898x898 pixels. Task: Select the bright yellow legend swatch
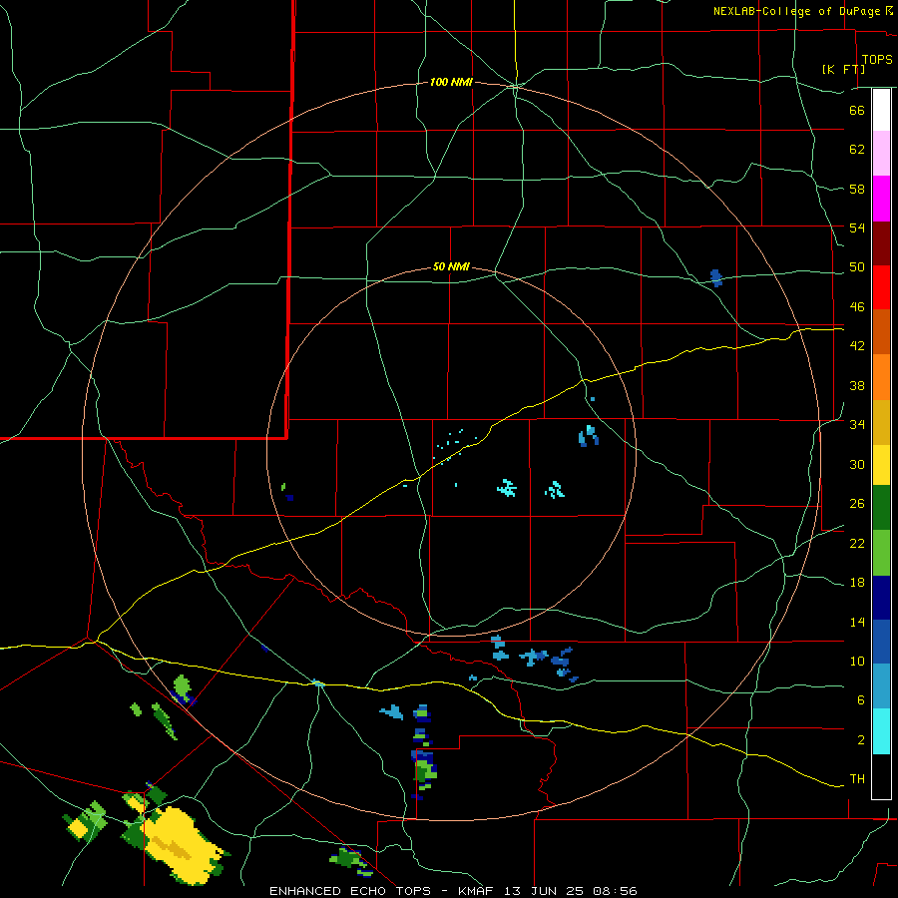[x=881, y=465]
